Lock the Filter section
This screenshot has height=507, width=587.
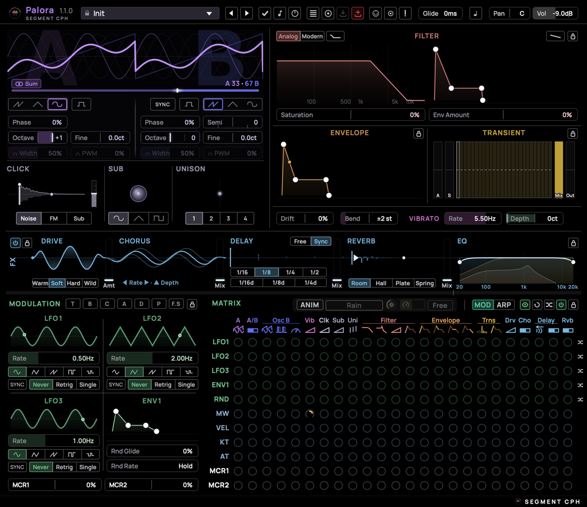573,36
